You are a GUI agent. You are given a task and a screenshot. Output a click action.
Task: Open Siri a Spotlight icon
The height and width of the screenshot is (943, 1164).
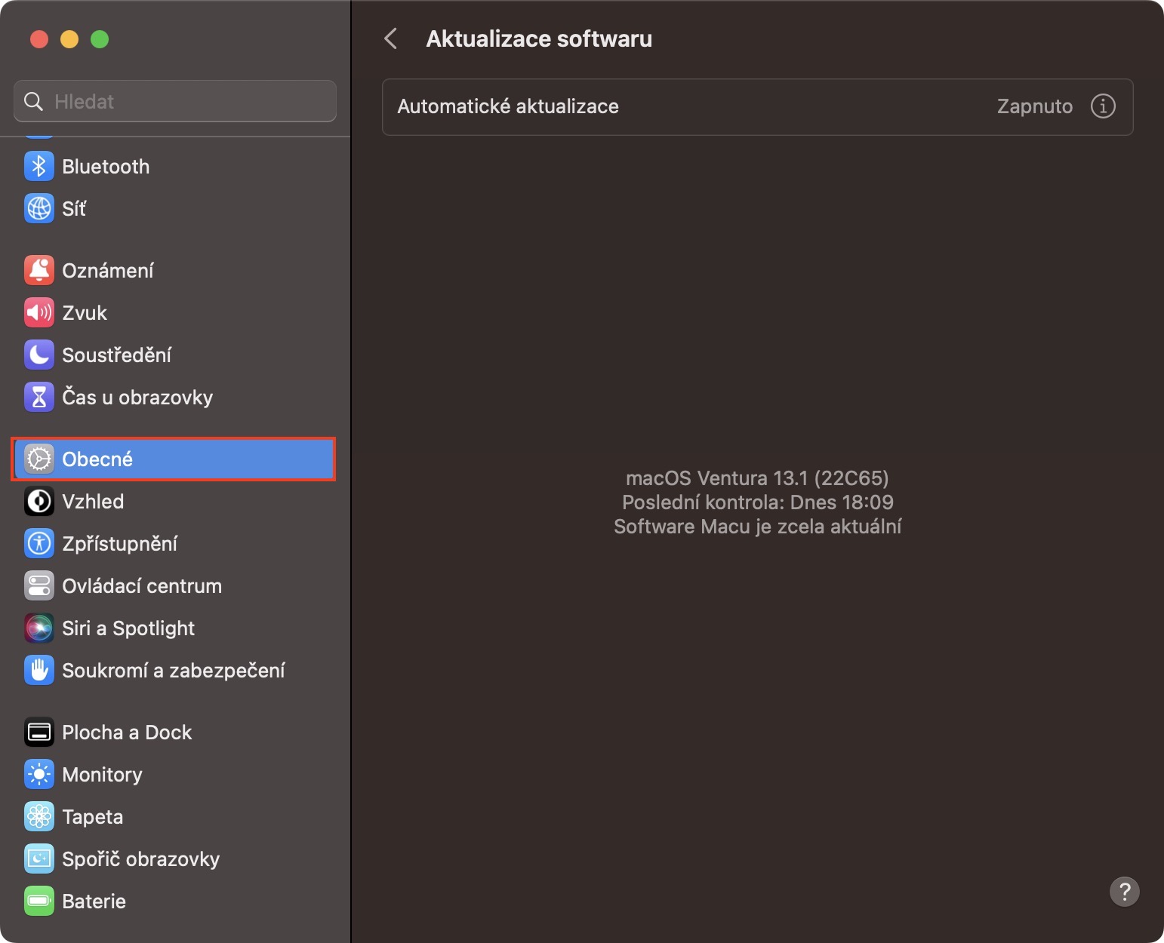39,628
